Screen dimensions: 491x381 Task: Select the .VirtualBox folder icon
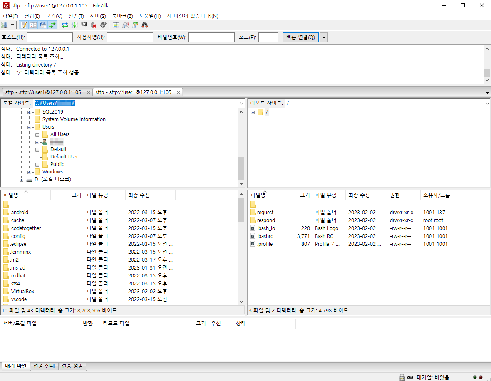(x=6, y=292)
